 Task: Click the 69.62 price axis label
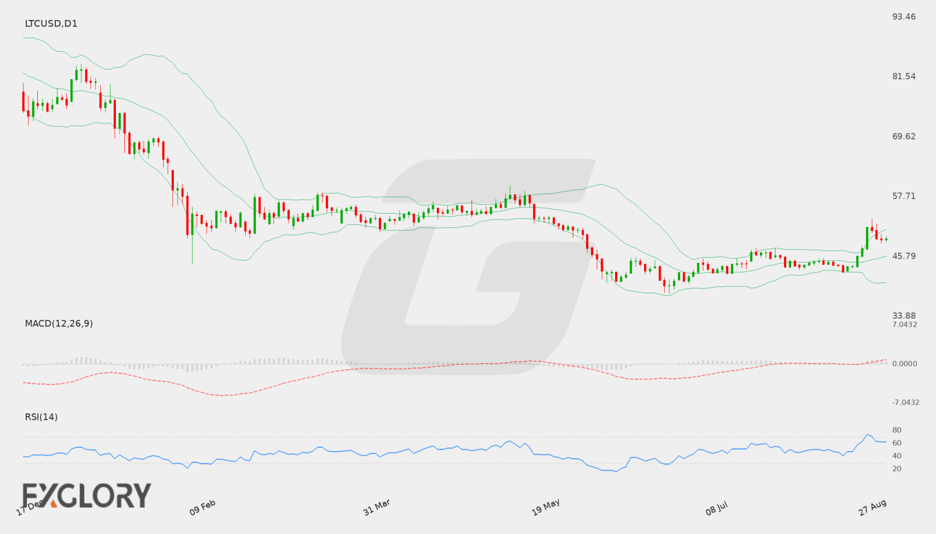(x=904, y=136)
